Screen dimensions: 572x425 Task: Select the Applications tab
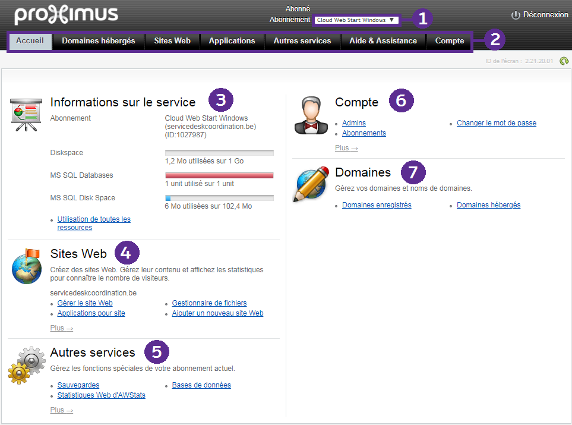tap(232, 41)
